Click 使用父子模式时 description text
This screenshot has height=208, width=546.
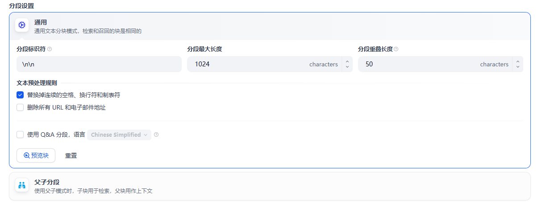(x=94, y=191)
